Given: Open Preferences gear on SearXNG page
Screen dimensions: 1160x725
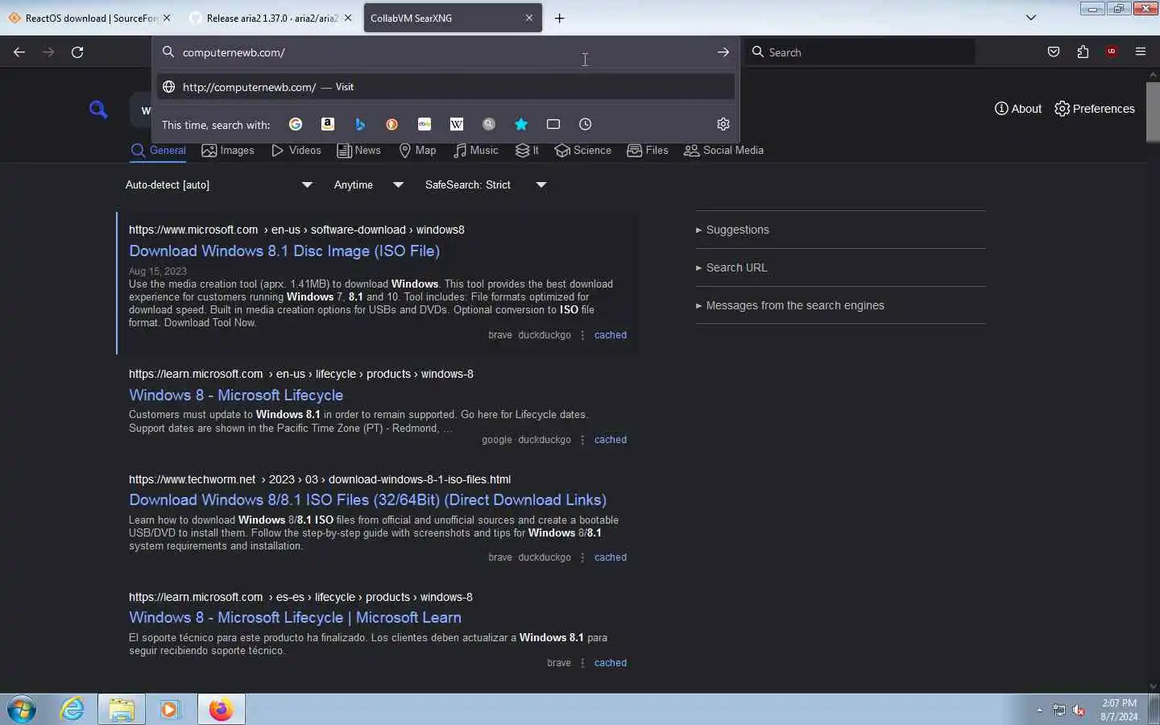Looking at the screenshot, I should 1094,109.
